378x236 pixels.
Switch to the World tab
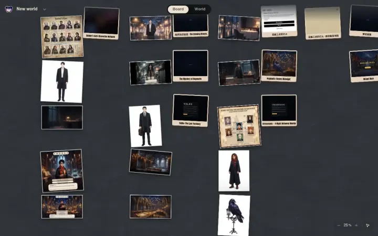click(x=200, y=9)
